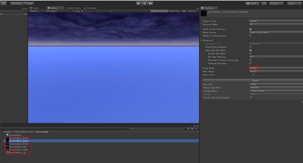Open the Texture Type dropdown
303x163 pixels.
tap(276, 21)
